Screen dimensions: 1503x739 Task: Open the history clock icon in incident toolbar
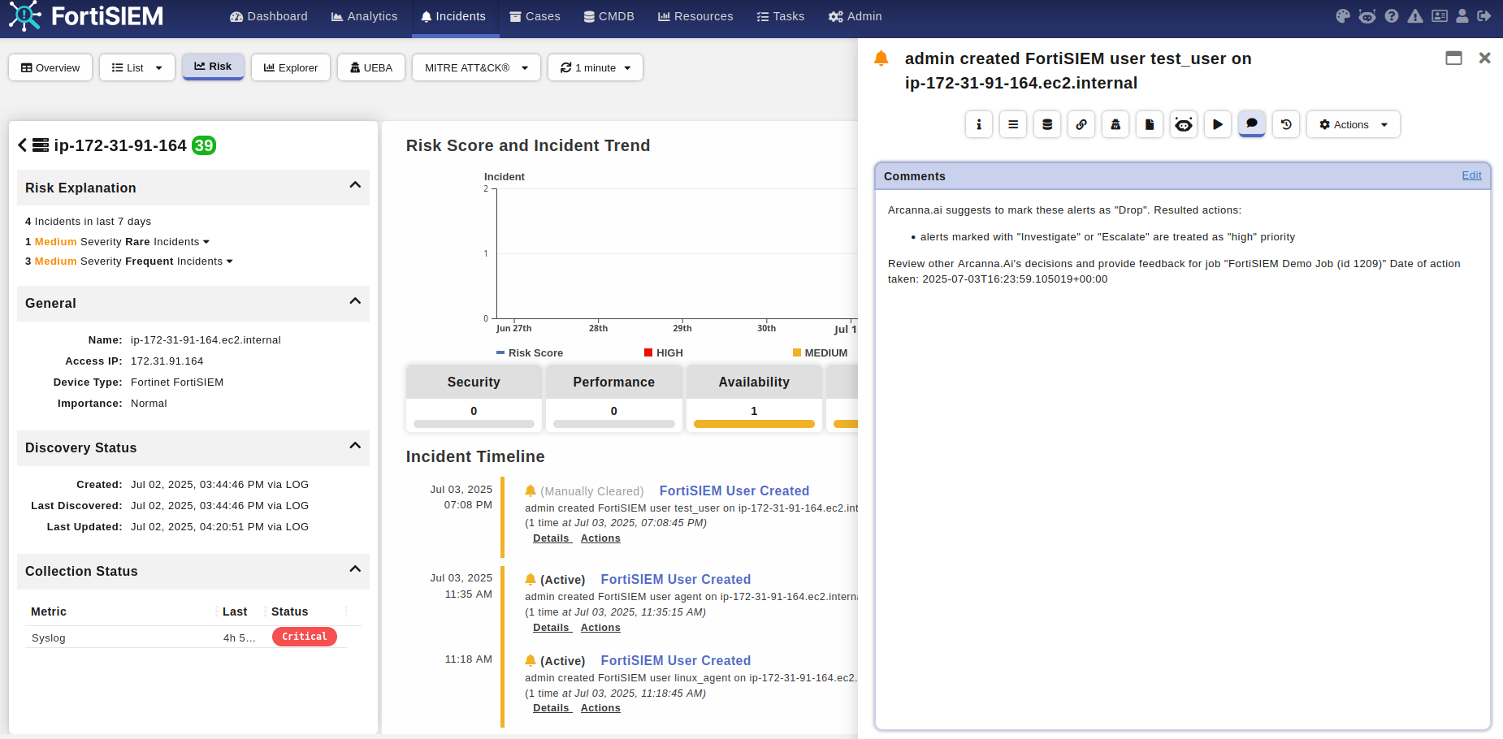click(x=1286, y=124)
